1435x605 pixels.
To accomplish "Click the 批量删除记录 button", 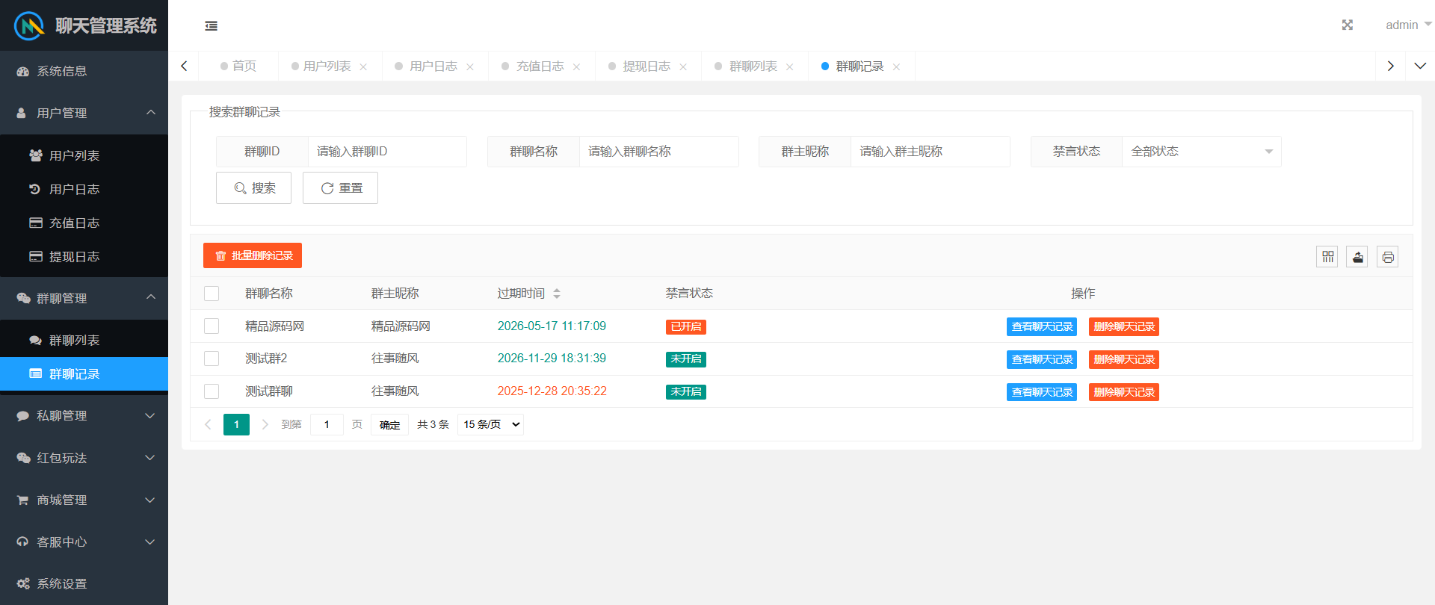I will [253, 255].
